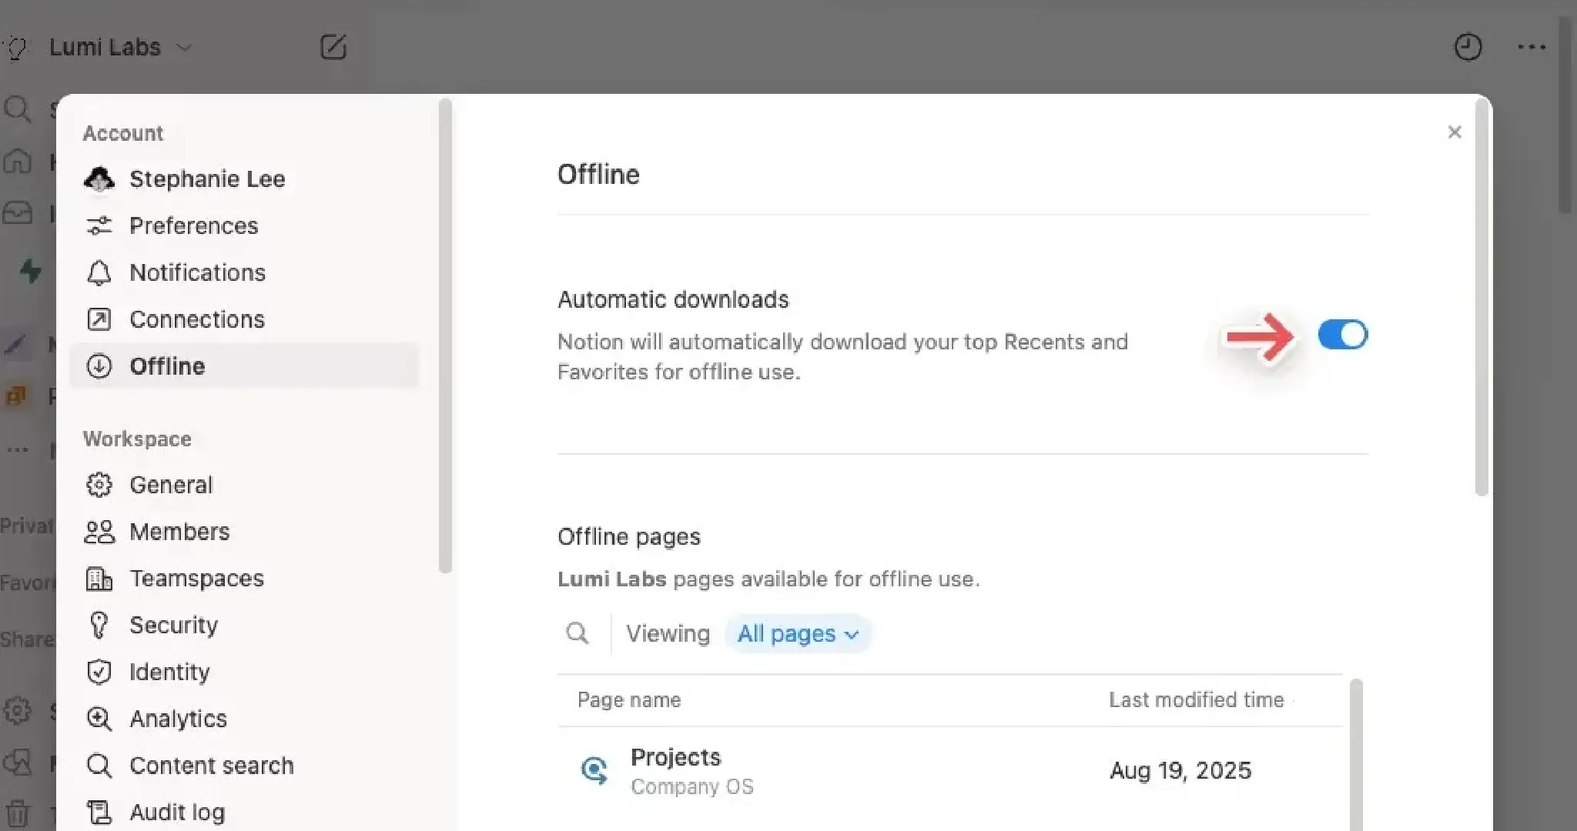1577x831 pixels.
Task: Toggle Automatic downloads off
Action: tap(1342, 335)
